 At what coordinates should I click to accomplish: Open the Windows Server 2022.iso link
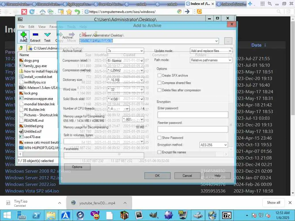tap(31, 184)
